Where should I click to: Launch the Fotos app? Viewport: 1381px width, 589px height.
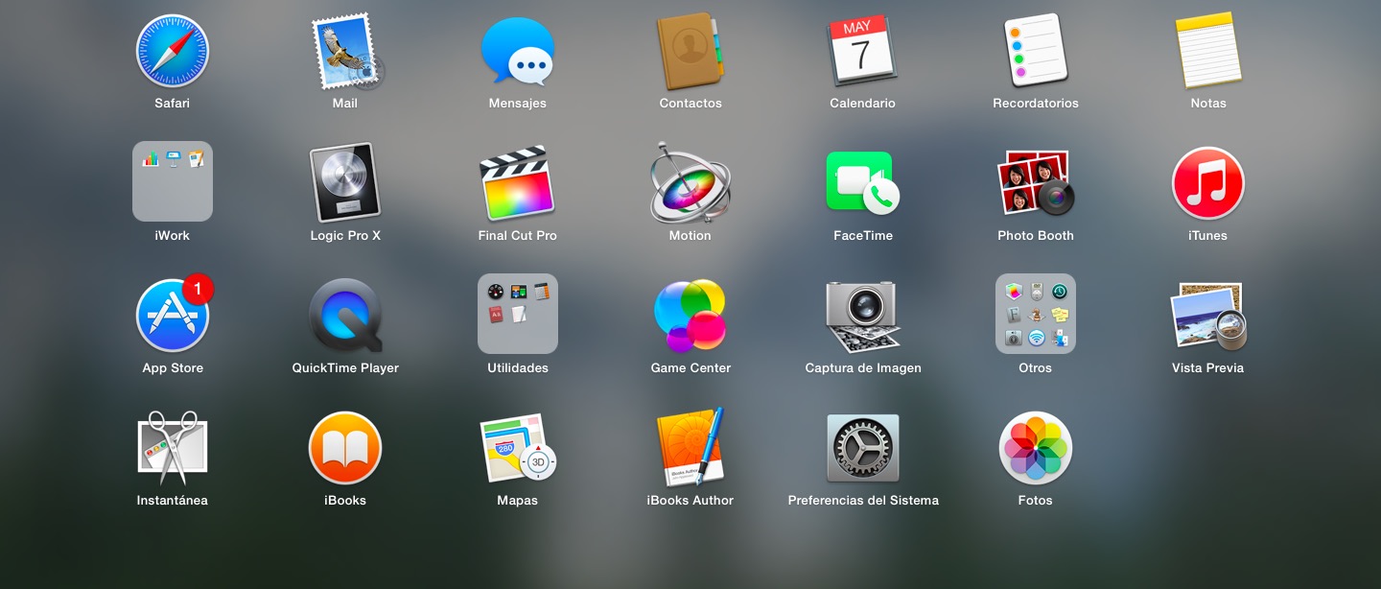point(1036,448)
